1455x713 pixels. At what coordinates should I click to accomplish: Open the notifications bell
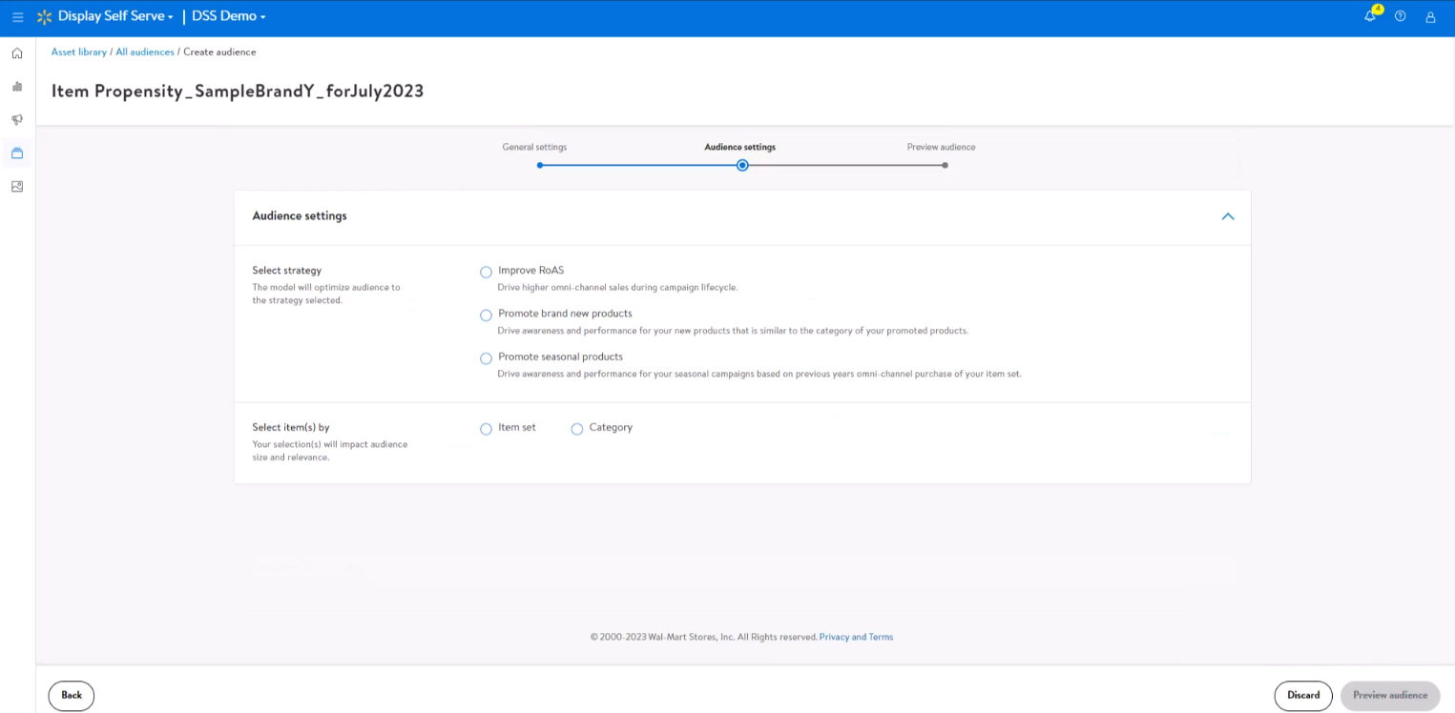click(x=1370, y=16)
